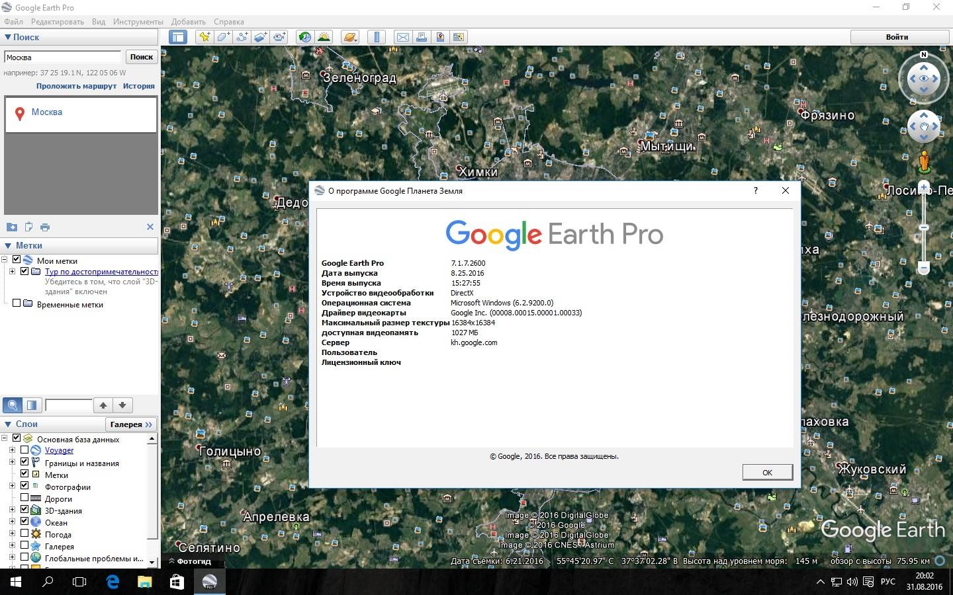Viewport: 953px width, 595px height.
Task: Move selected place down arrow
Action: click(122, 405)
